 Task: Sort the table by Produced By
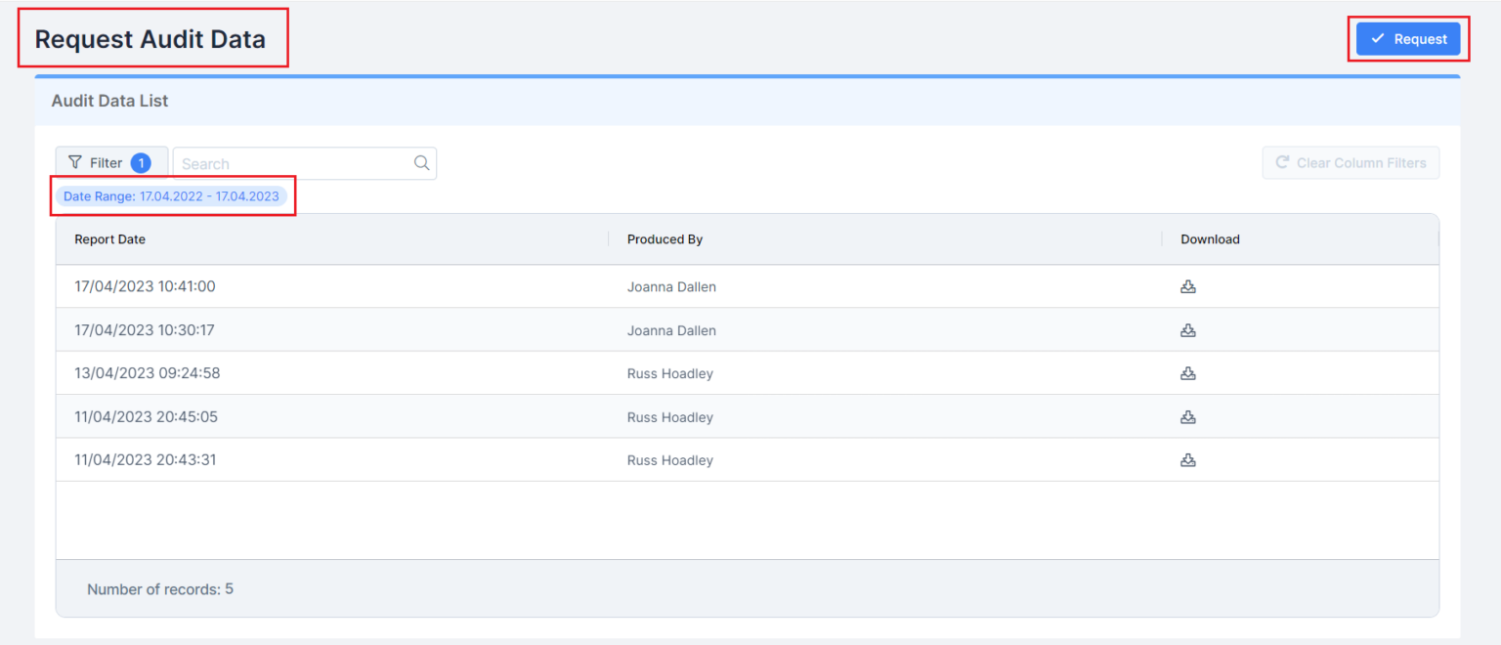(x=665, y=238)
